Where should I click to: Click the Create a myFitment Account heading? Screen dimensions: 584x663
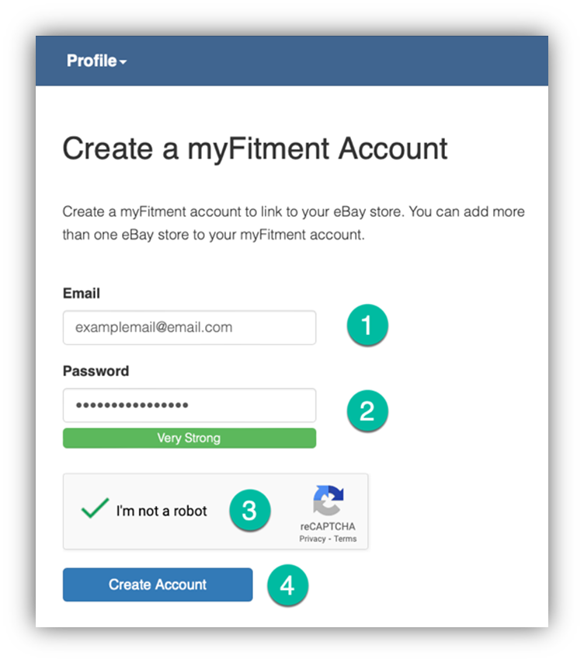255,148
